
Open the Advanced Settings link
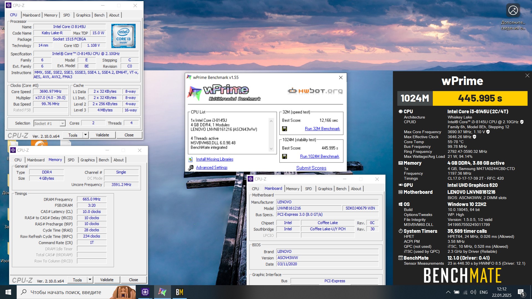tap(212, 167)
